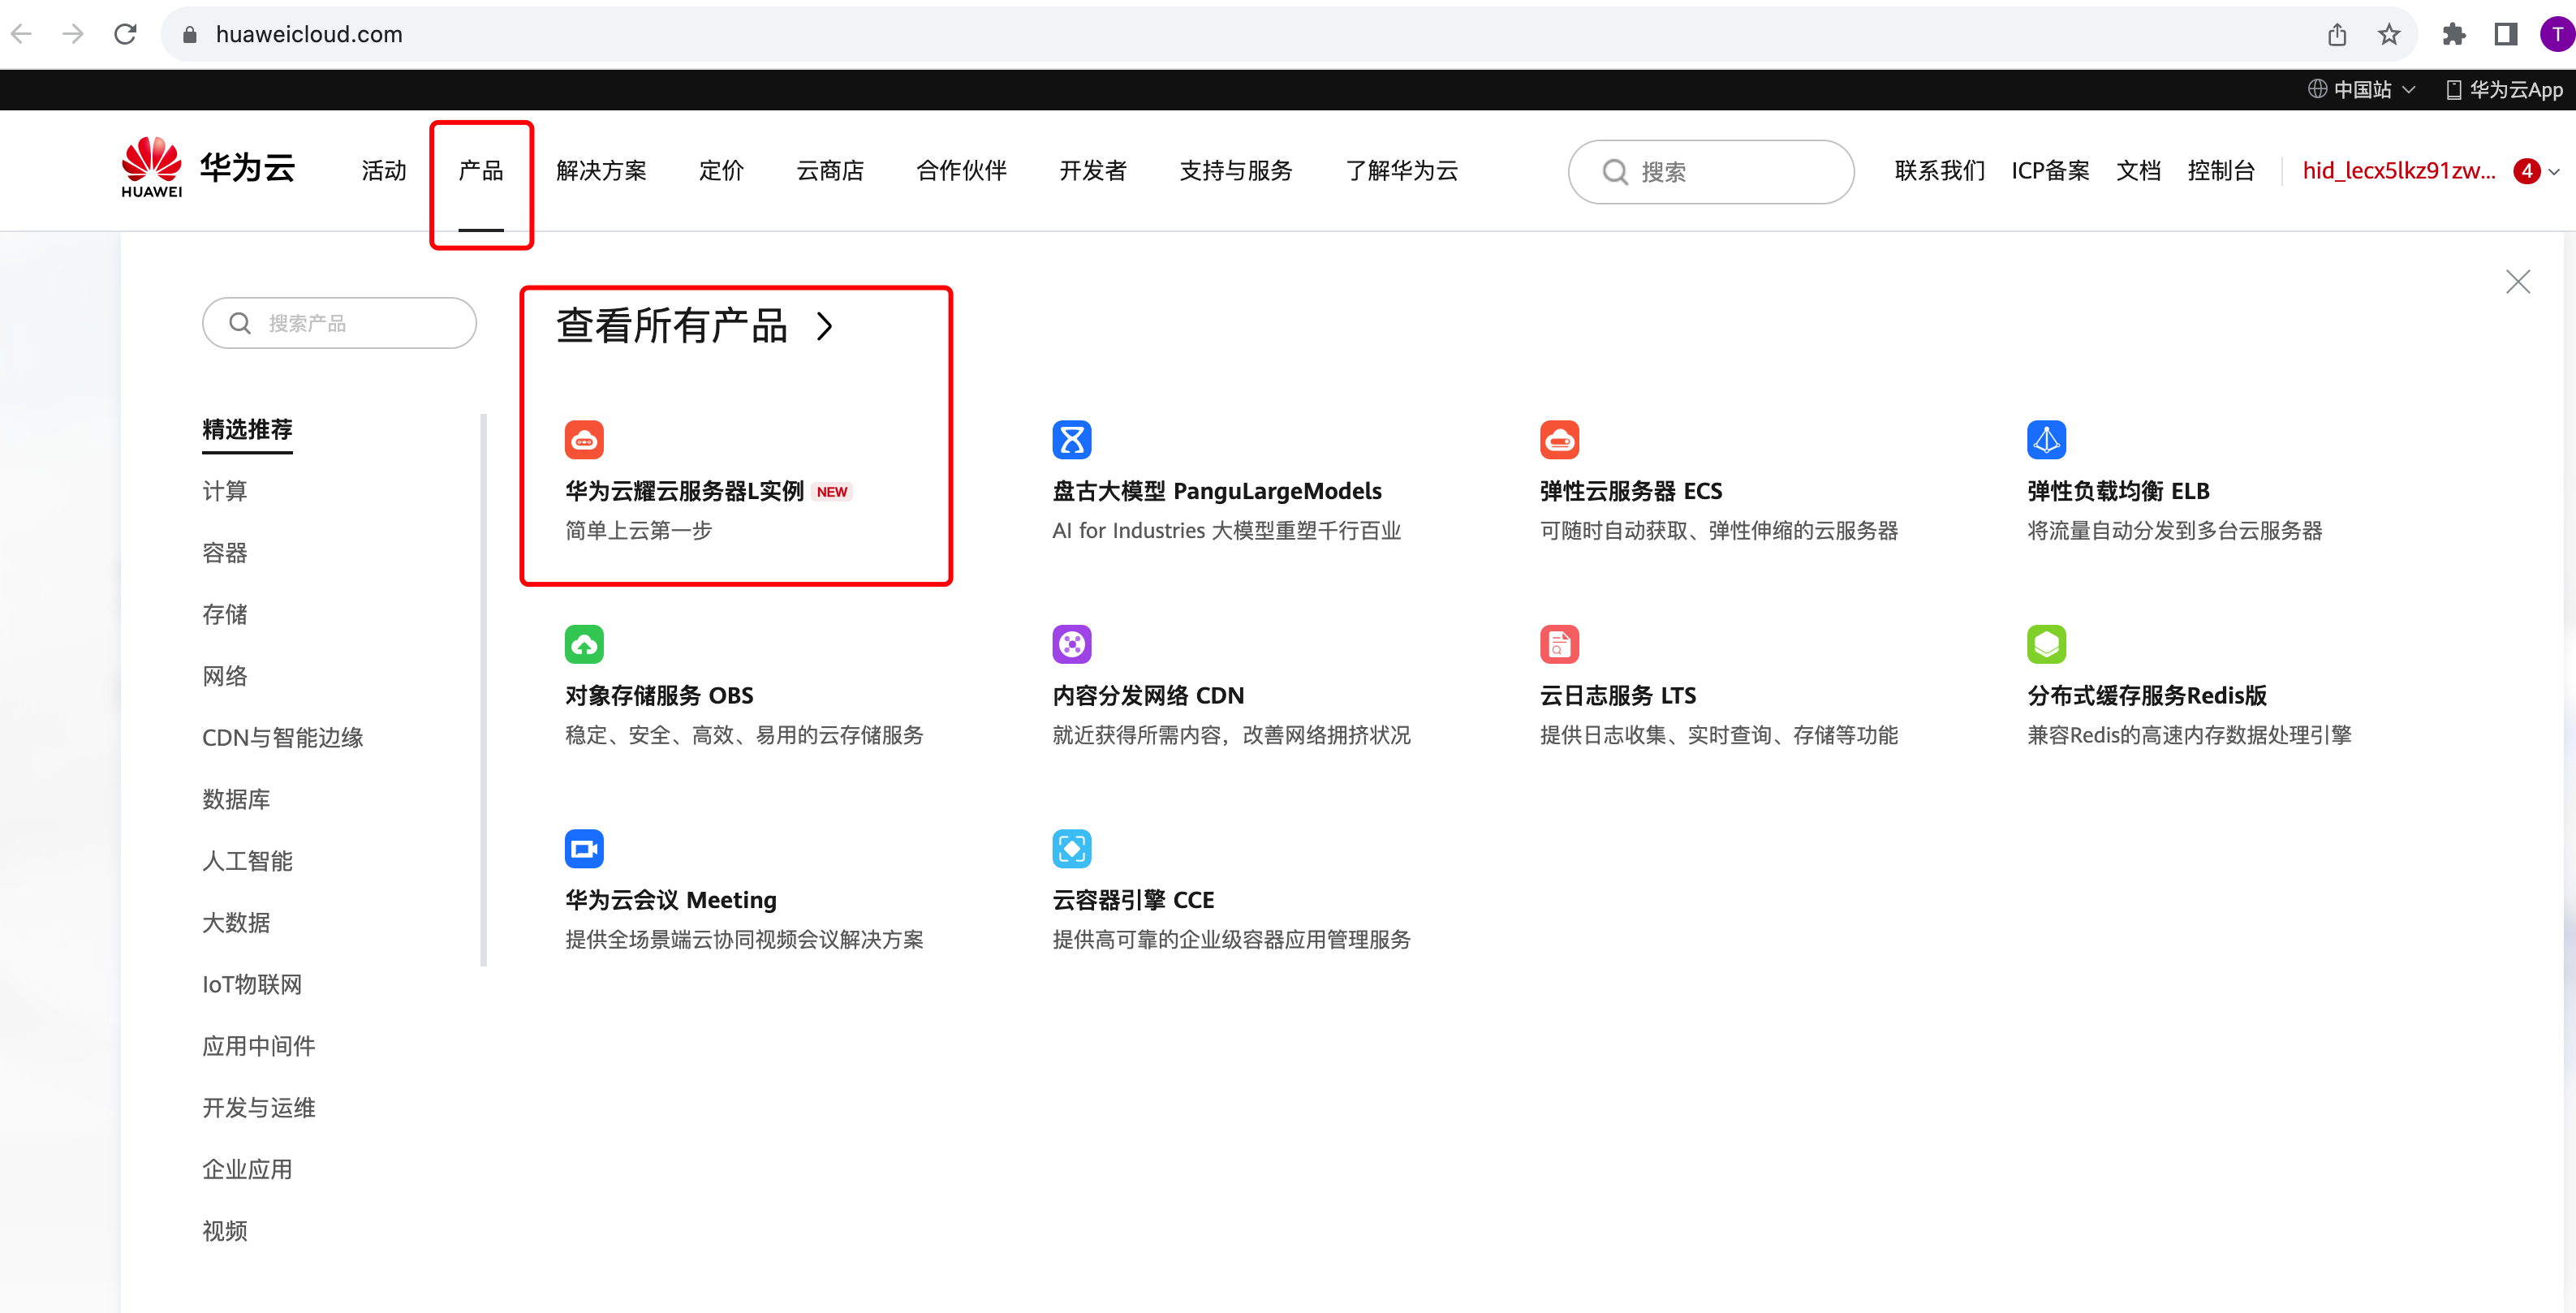Open the 华为云会议 Meeting icon
Screen dimensions: 2576x1313
(x=584, y=849)
